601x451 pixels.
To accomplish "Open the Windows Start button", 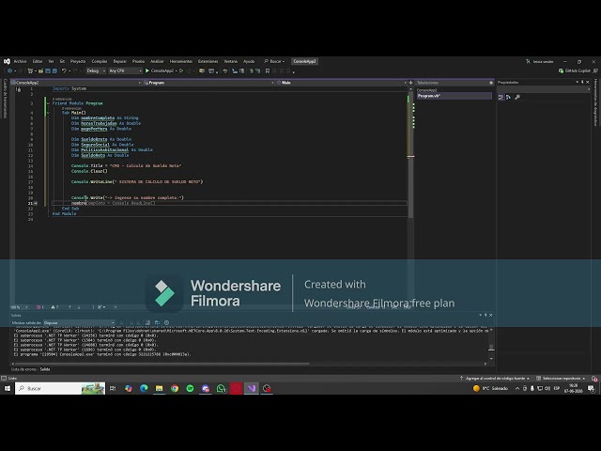I will pos(8,388).
